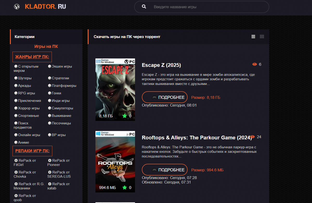Open Песочницы category

59,123
